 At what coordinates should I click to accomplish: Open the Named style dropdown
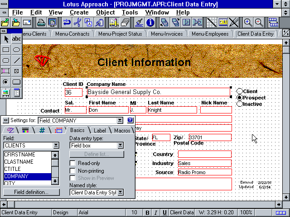tap(121, 193)
